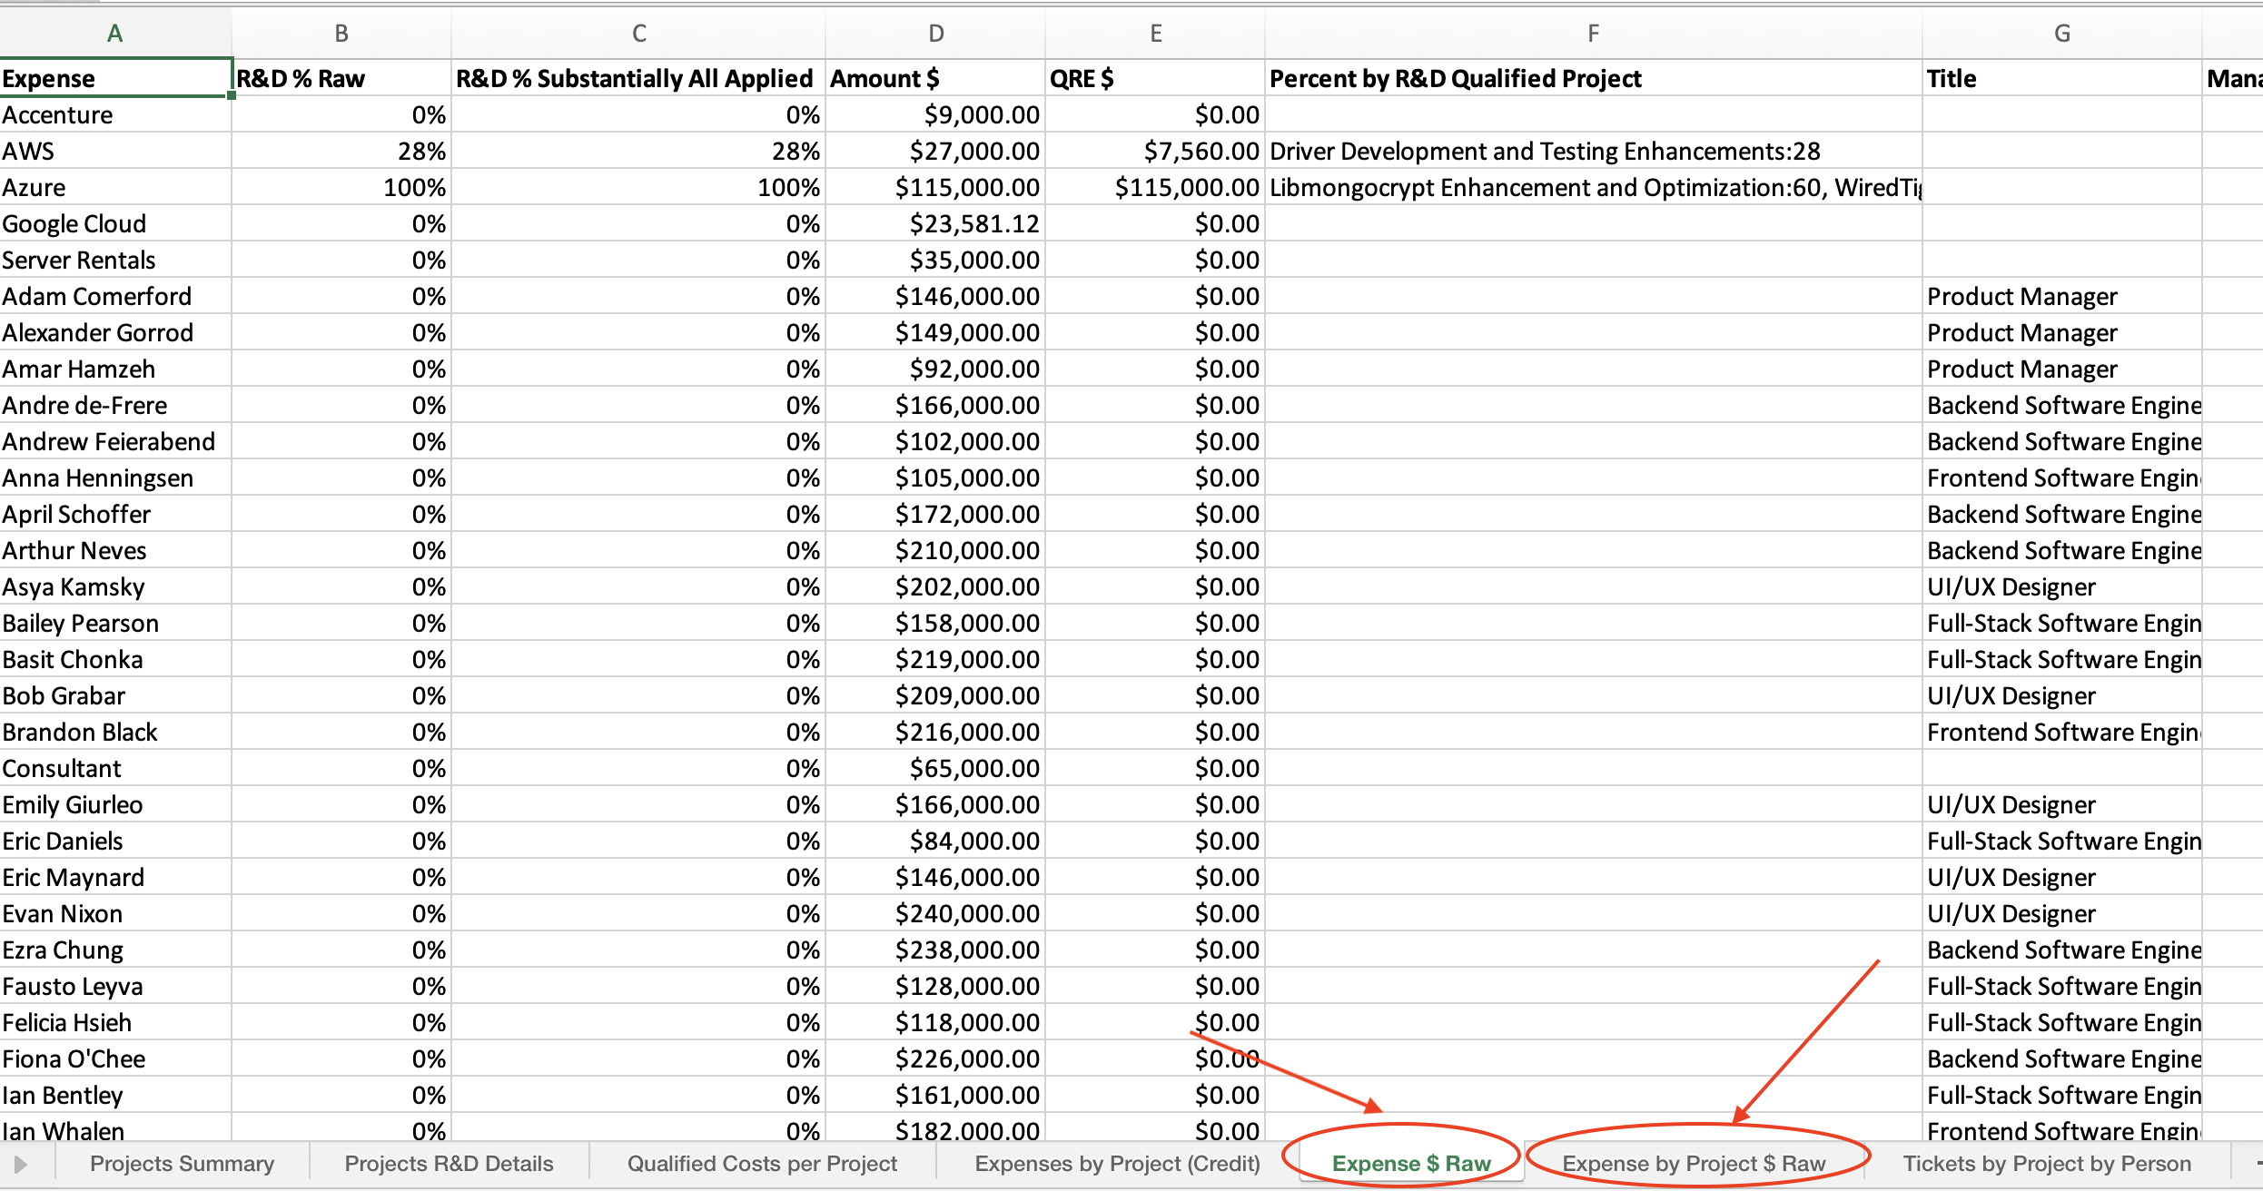This screenshot has height=1191, width=2263.
Task: Click the QRE $ header cell
Action: [1155, 78]
